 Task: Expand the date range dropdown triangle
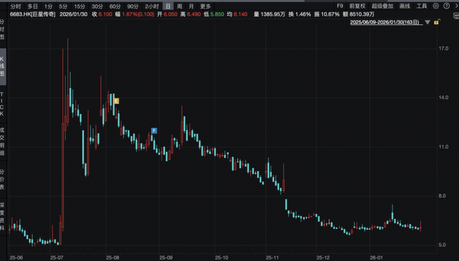coord(428,22)
